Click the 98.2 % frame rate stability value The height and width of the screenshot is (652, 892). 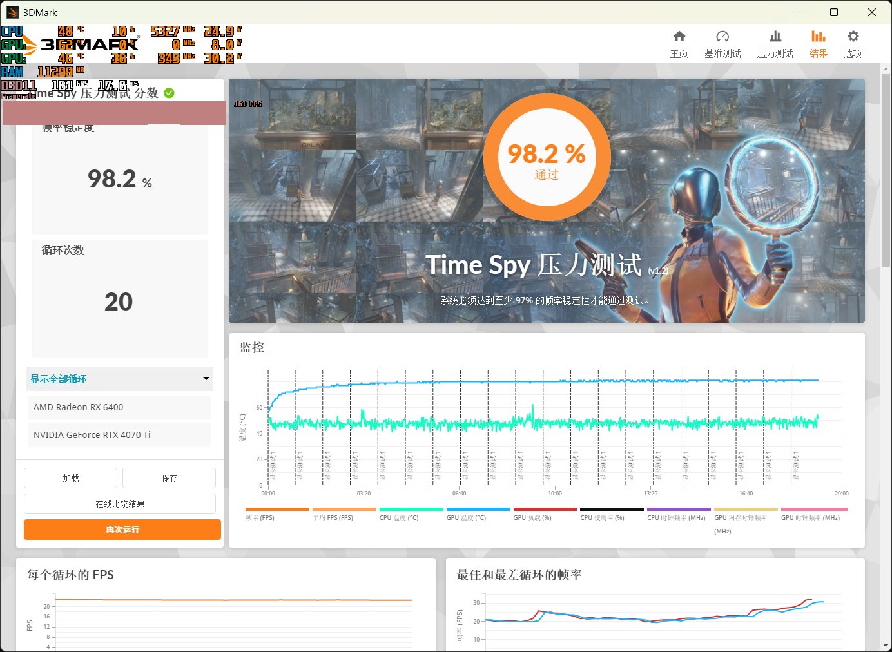tap(120, 179)
